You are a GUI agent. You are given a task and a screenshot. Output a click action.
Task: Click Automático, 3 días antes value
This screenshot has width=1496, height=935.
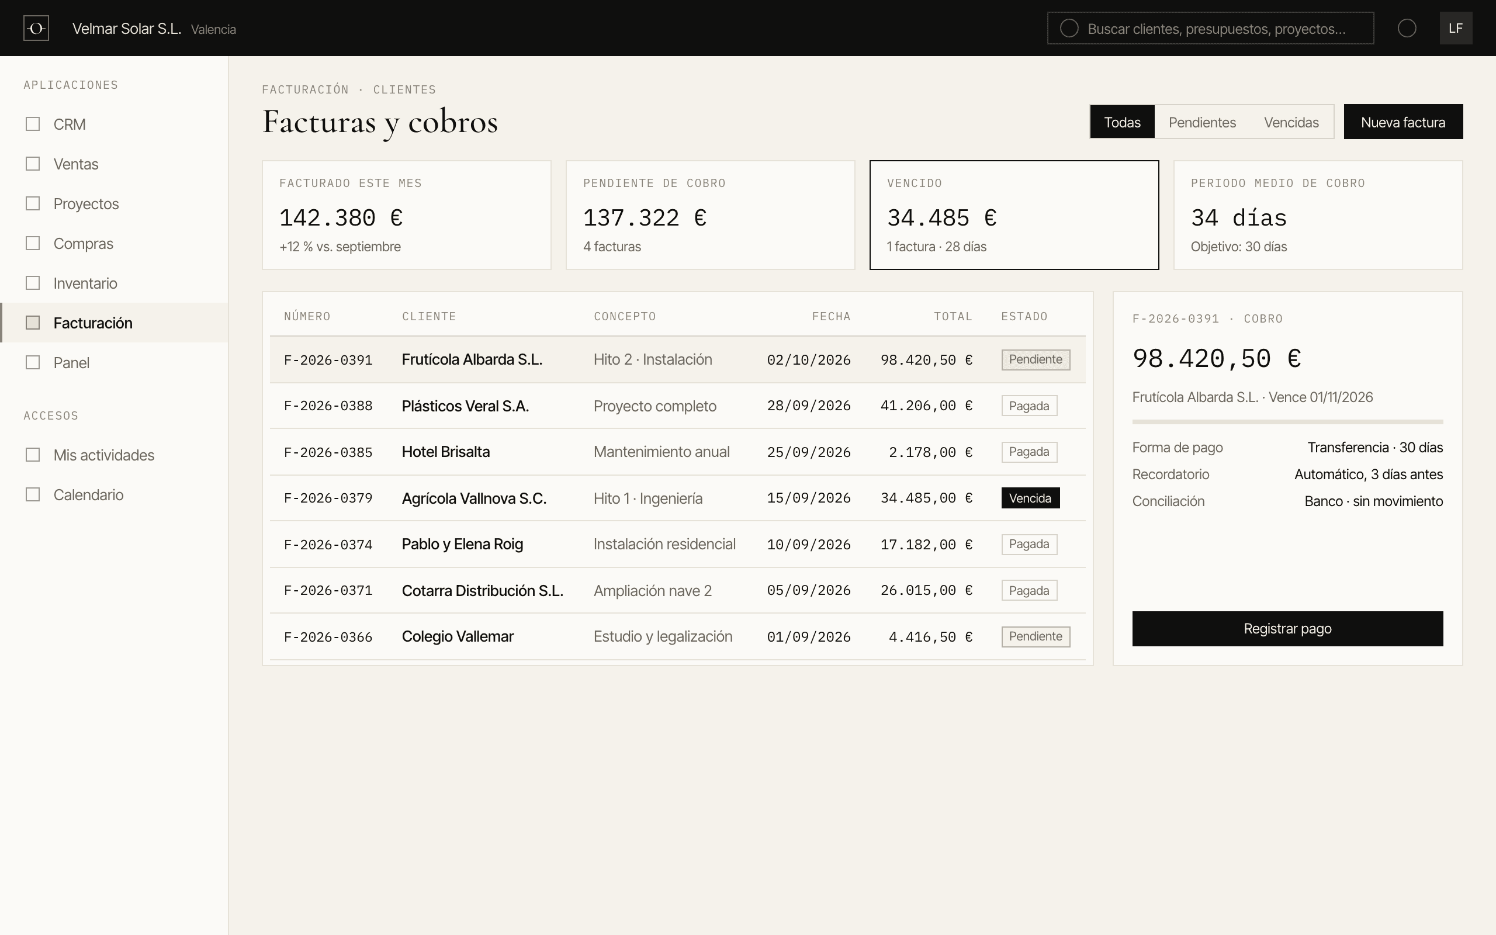coord(1369,475)
